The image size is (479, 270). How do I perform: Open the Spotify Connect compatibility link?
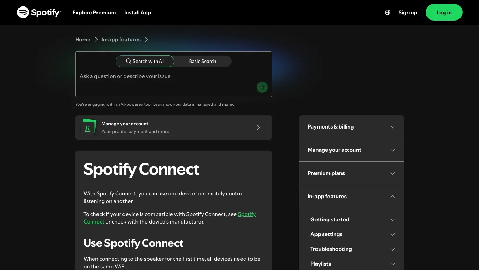247,214
